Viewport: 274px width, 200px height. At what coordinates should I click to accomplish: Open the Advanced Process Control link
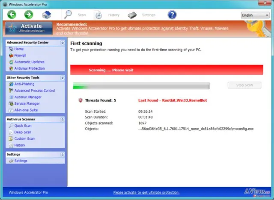click(35, 91)
